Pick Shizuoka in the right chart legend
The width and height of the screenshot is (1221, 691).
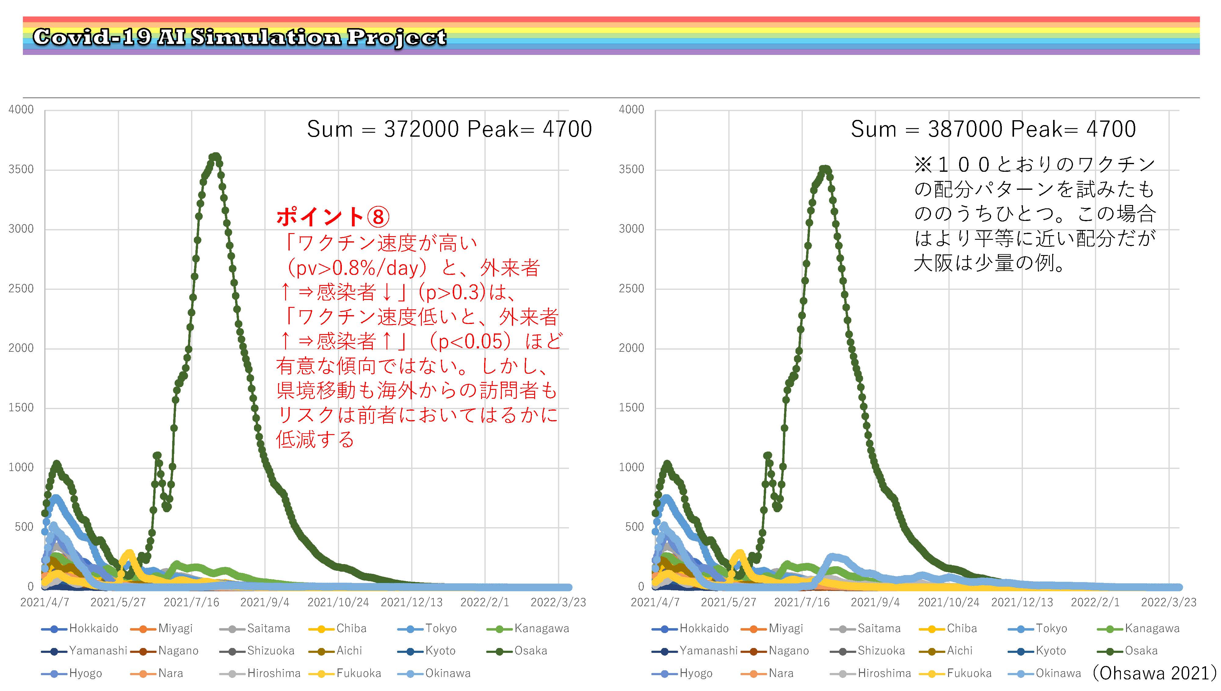[x=867, y=651]
